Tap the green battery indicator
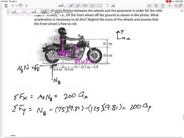Image resolution: width=184 pixels, height=138 pixels. pos(182,1)
